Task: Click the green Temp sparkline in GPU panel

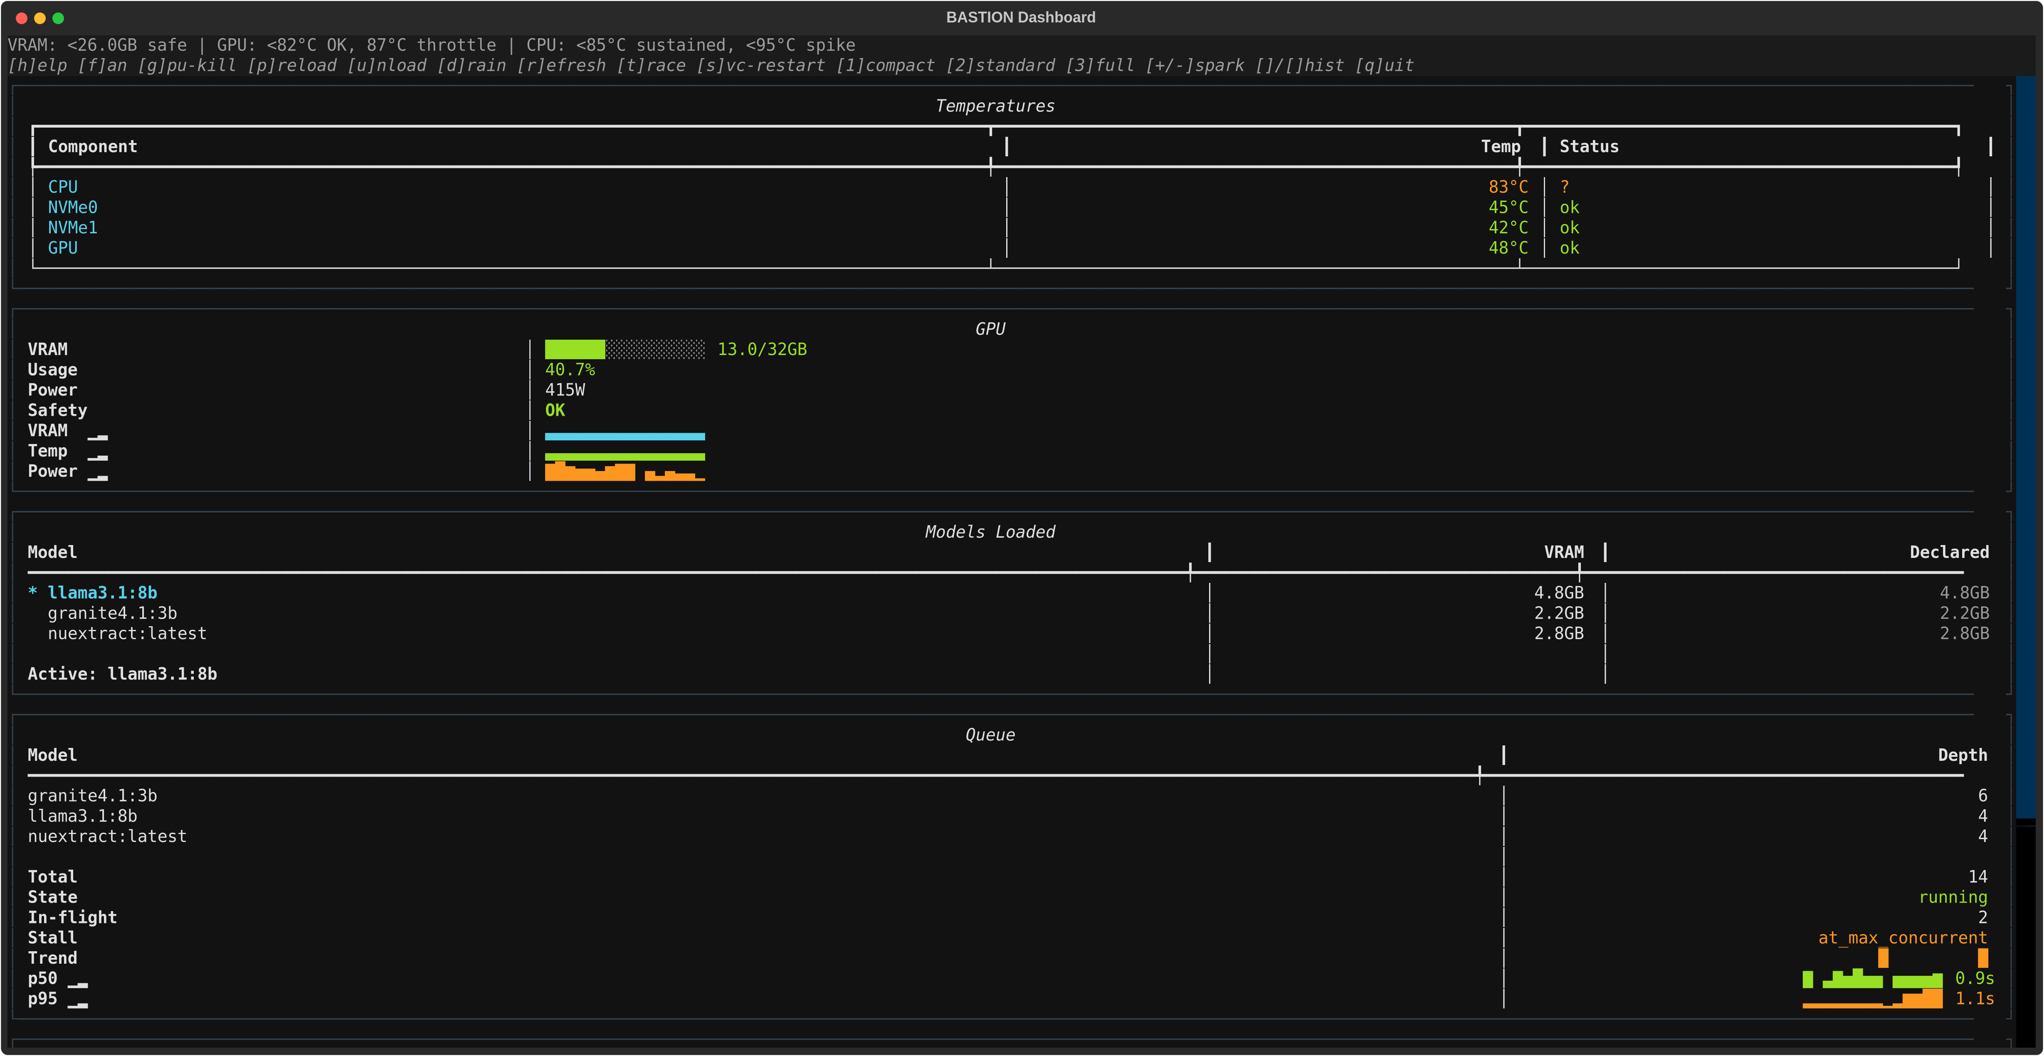Action: click(x=625, y=456)
